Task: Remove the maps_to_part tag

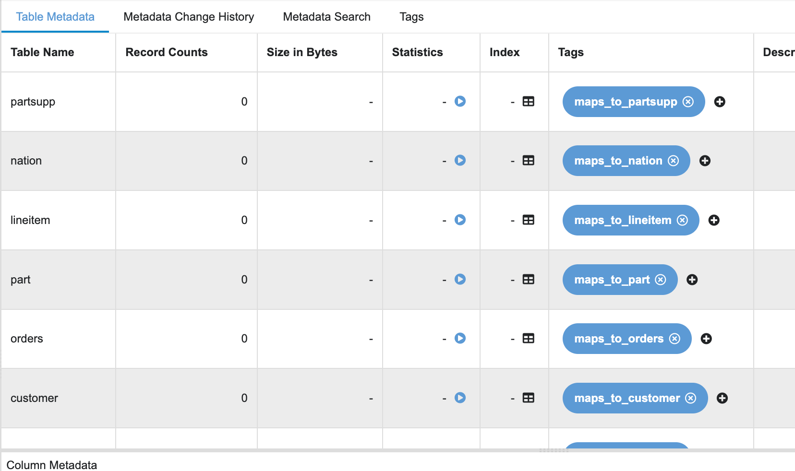Action: (x=661, y=280)
